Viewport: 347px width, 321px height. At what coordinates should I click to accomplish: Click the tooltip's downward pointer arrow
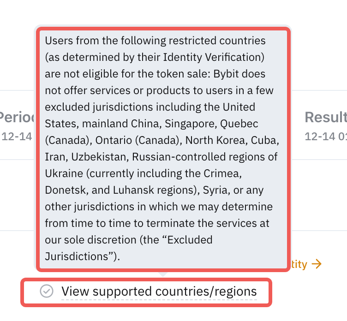point(162,274)
